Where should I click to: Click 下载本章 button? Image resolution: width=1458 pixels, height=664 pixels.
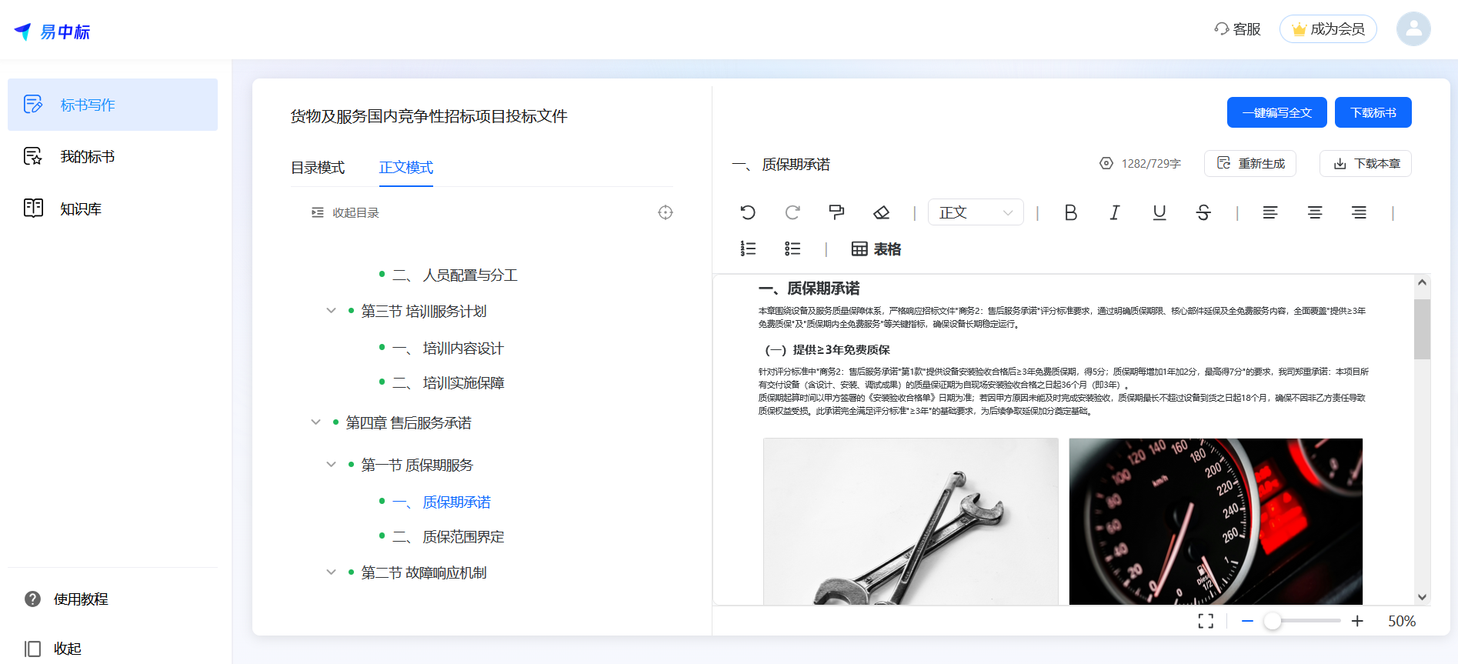click(1366, 163)
